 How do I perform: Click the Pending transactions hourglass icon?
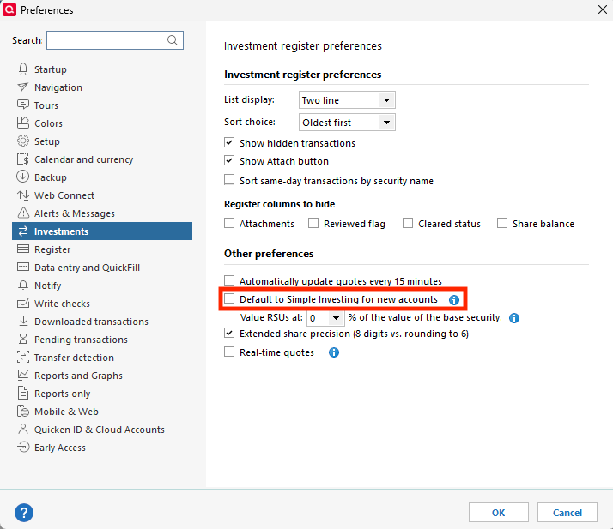coord(23,339)
